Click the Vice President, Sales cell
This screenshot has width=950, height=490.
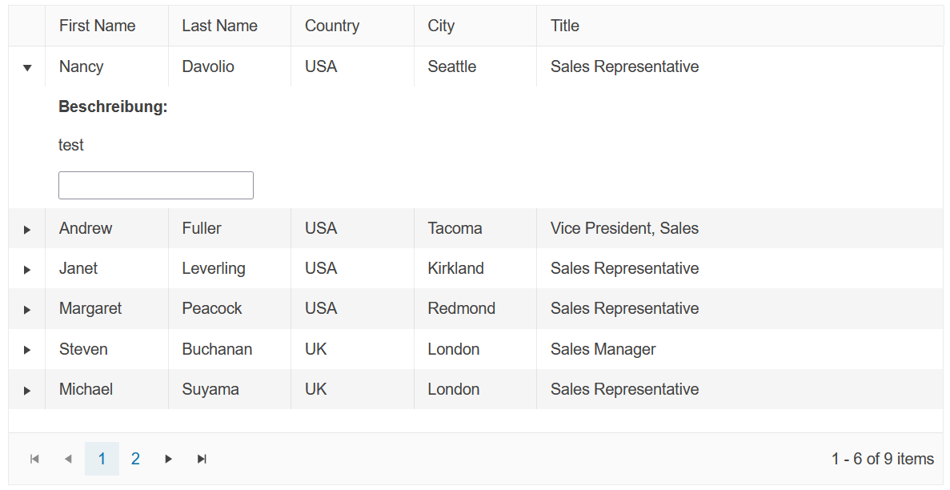[624, 228]
